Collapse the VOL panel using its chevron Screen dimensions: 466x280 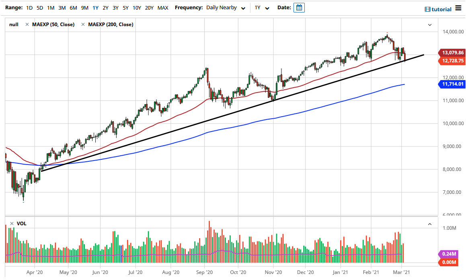429,224
